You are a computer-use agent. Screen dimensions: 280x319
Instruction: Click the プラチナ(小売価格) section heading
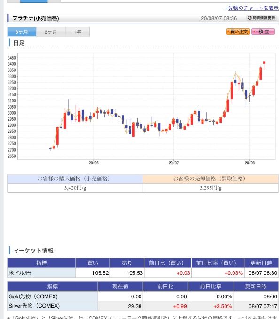point(36,18)
